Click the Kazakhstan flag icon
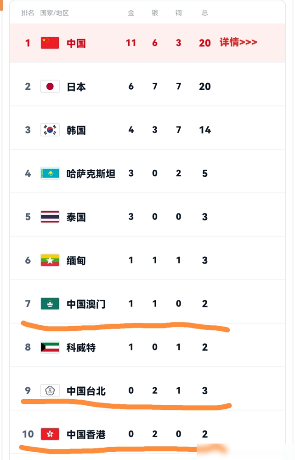 pos(50,173)
